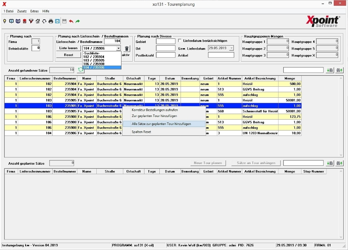Click the headset support icon

(44, 21)
